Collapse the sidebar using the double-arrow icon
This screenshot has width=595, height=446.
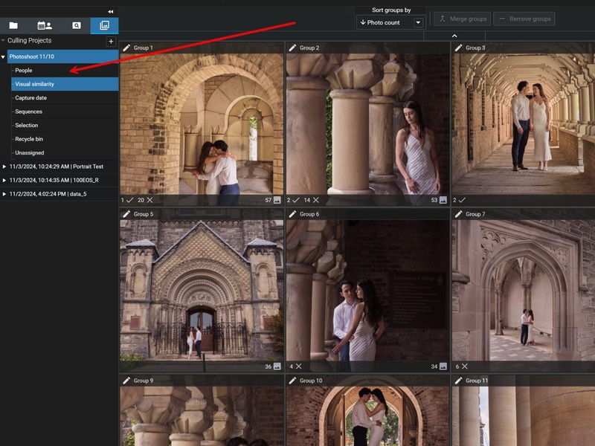point(110,11)
